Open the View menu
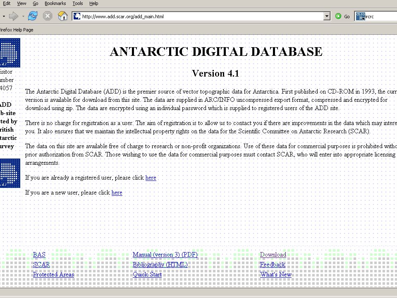The image size is (397, 298). [x=22, y=4]
